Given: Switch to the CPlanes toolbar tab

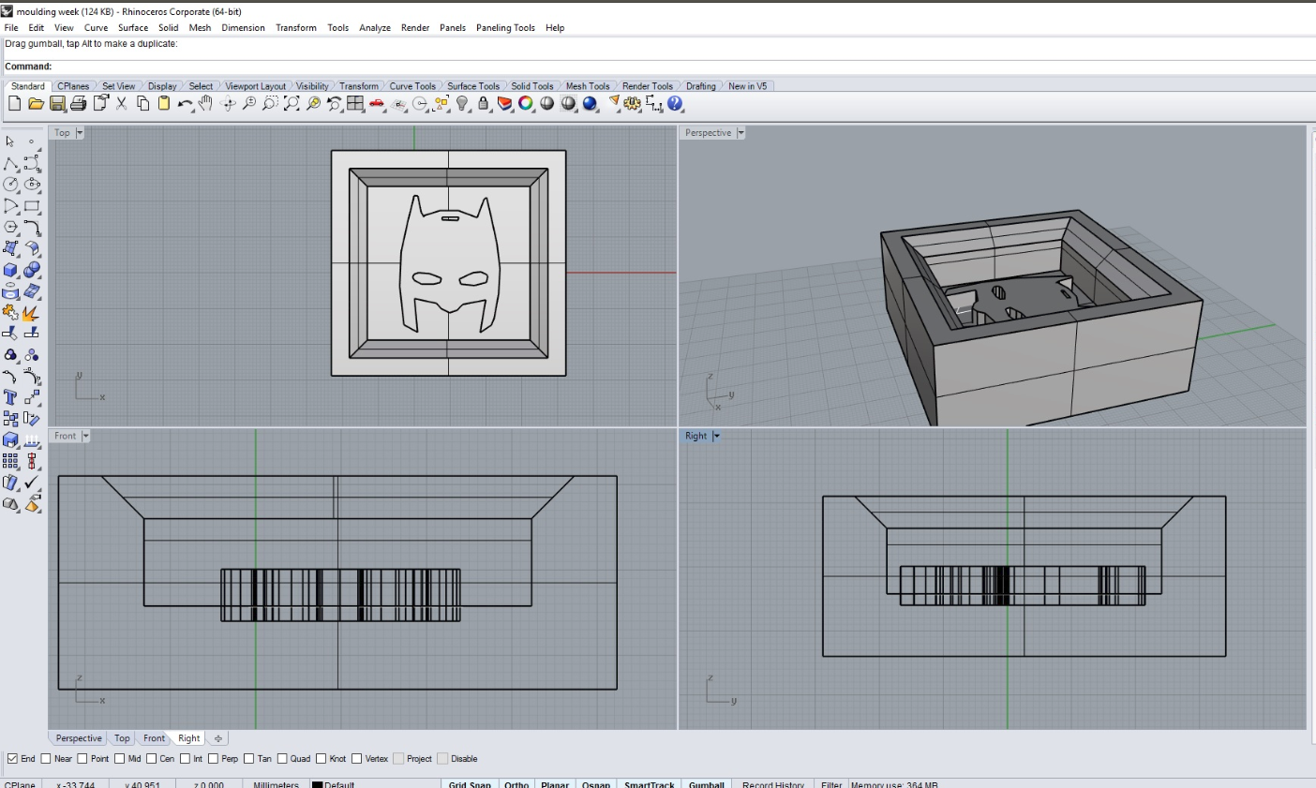Looking at the screenshot, I should 73,86.
